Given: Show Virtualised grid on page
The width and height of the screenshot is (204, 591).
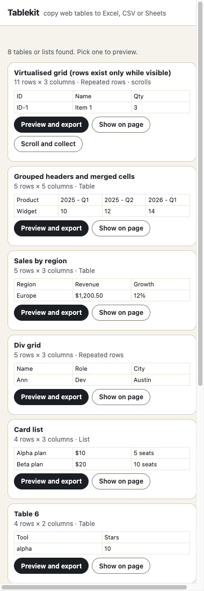Looking at the screenshot, I should click(x=121, y=125).
